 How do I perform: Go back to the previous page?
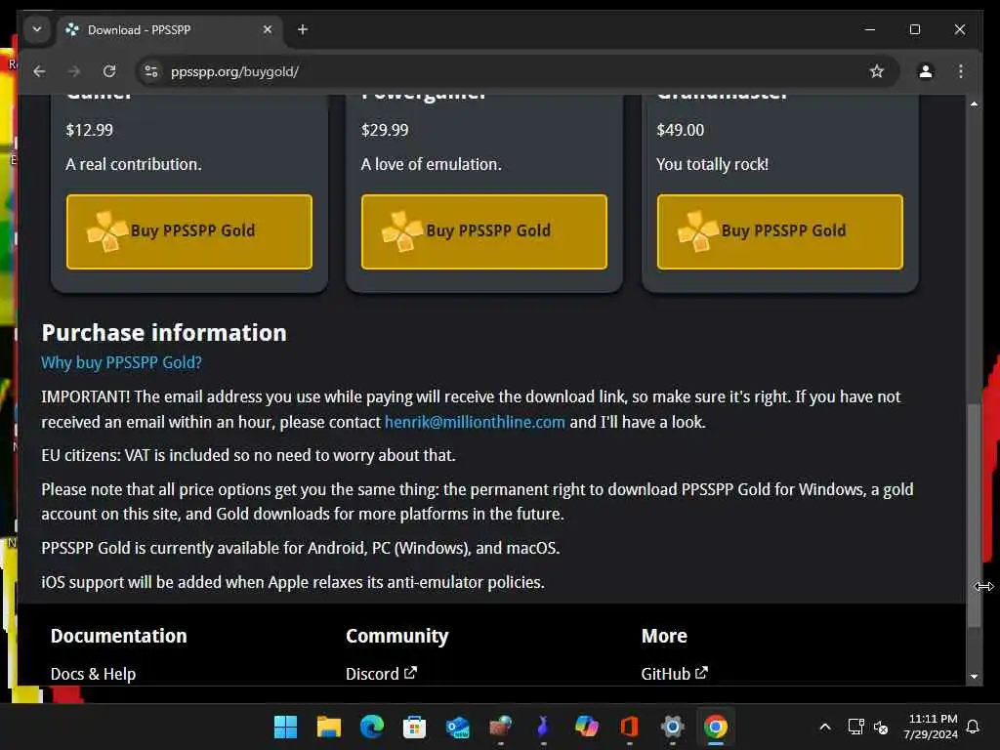pos(39,71)
